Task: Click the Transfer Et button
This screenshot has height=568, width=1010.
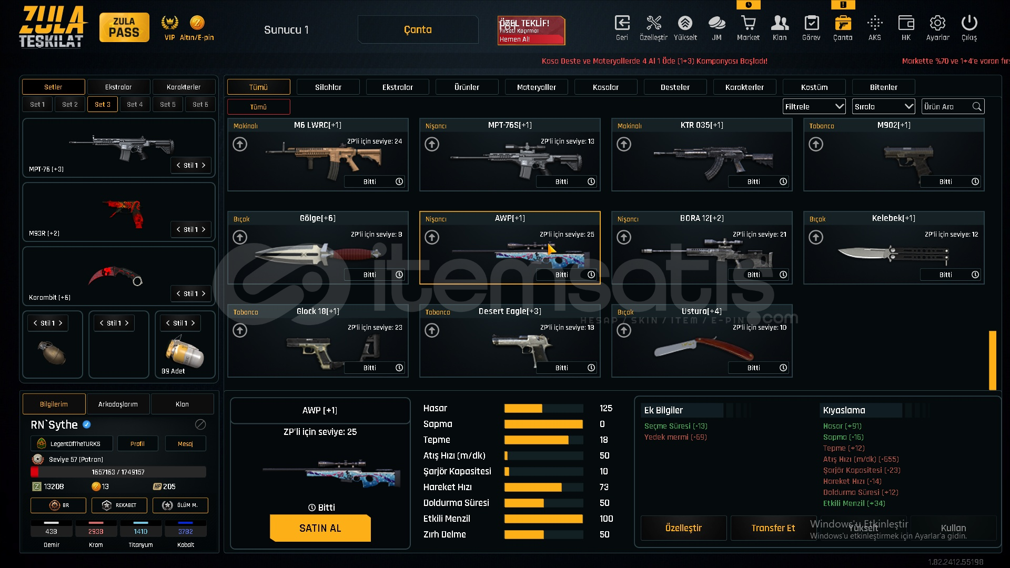Action: pos(773,528)
